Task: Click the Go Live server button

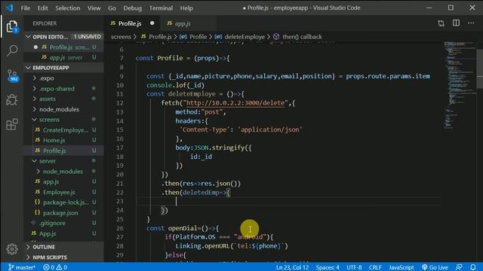Action: click(435, 267)
